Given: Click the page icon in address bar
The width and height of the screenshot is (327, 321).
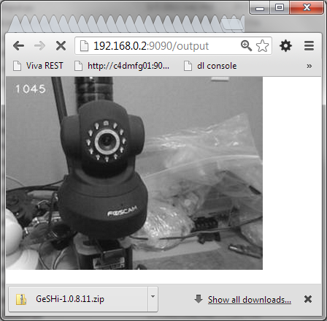Looking at the screenshot, I should (x=84, y=46).
